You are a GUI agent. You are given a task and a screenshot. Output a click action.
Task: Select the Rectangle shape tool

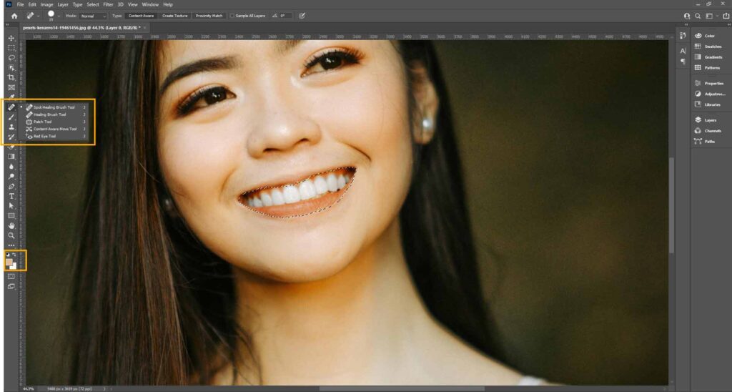11,215
